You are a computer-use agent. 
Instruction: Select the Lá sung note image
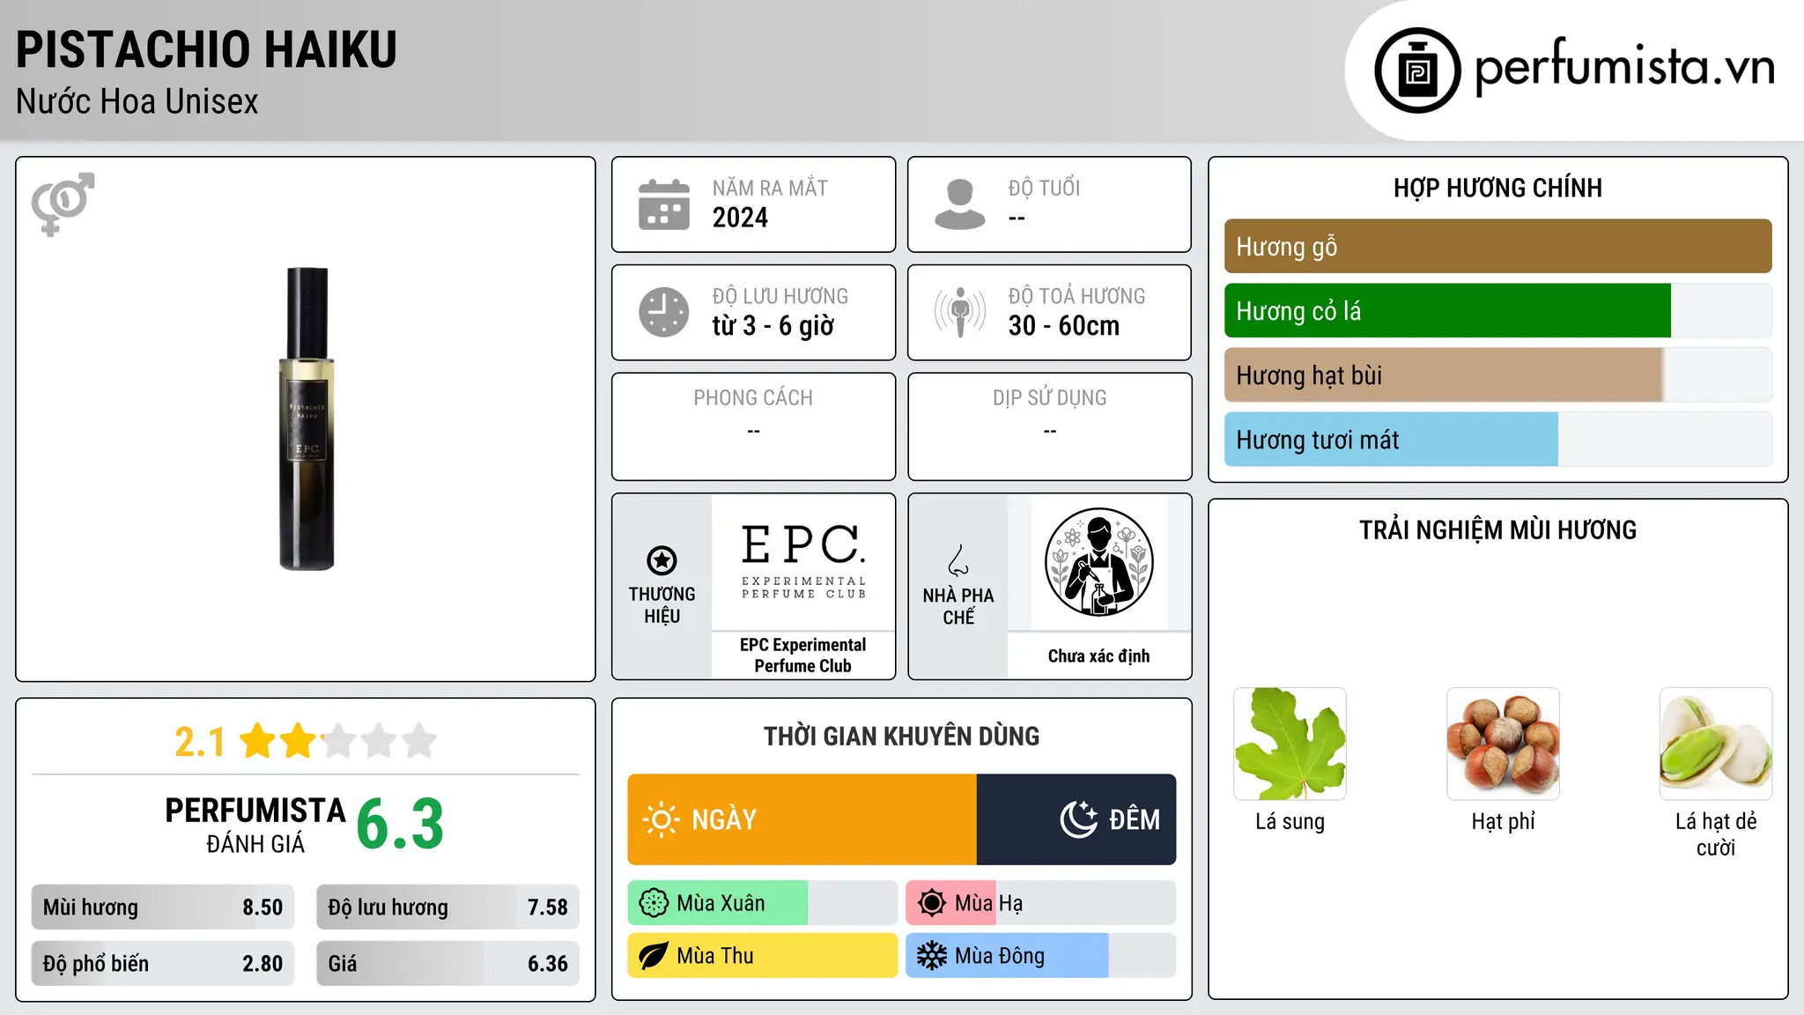point(1290,744)
